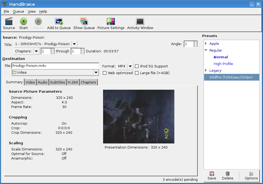The image size is (263, 184).
Task: Enable iPod 5G Support checkbox
Action: pos(137,66)
